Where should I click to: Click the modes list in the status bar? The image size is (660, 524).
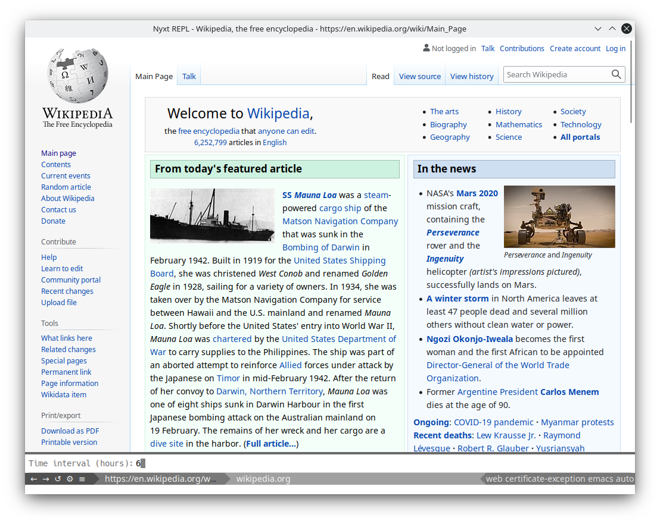[x=559, y=479]
